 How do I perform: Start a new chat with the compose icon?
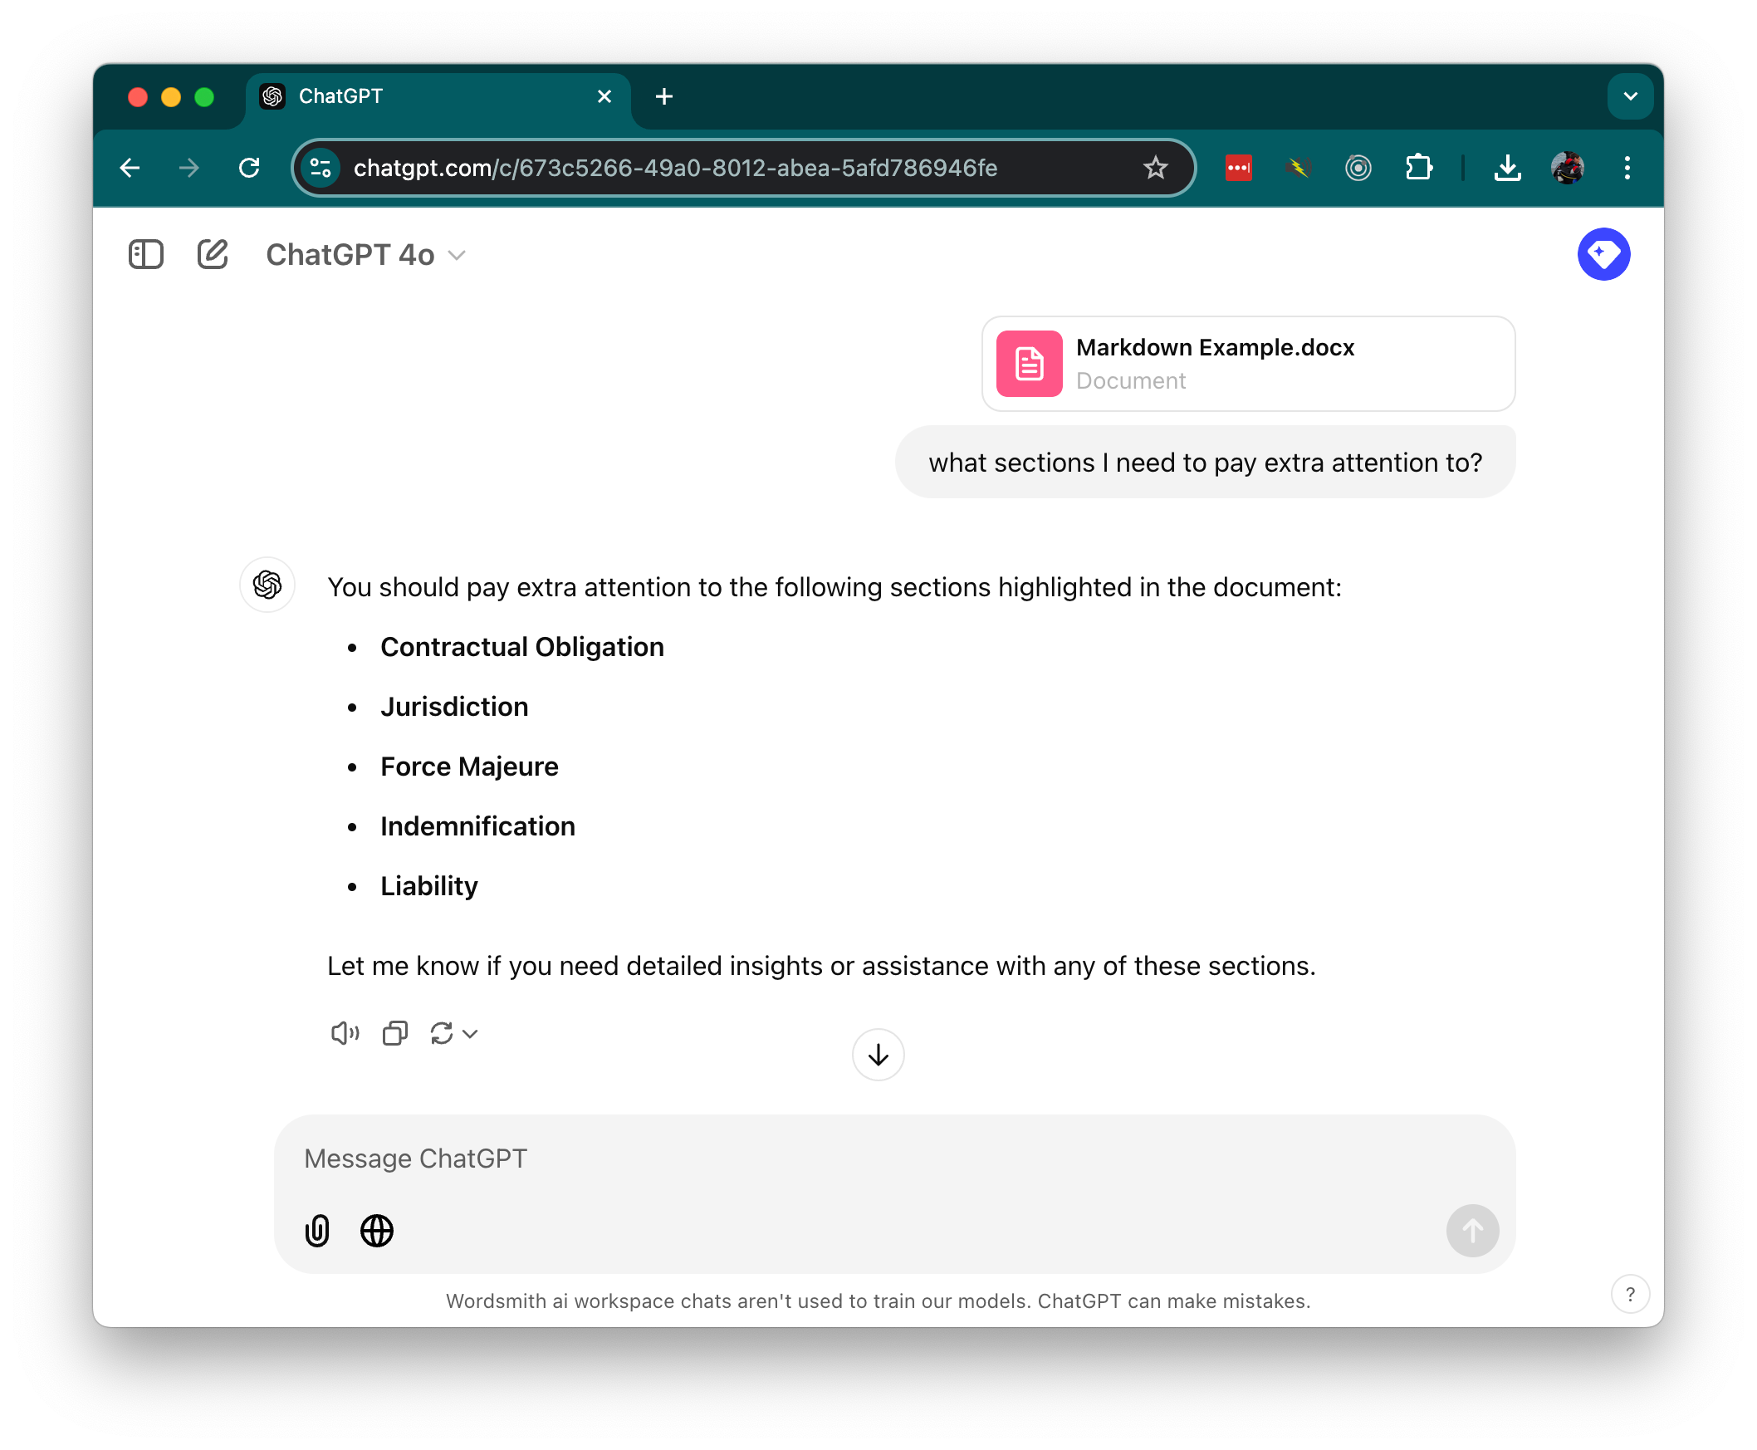(x=212, y=255)
